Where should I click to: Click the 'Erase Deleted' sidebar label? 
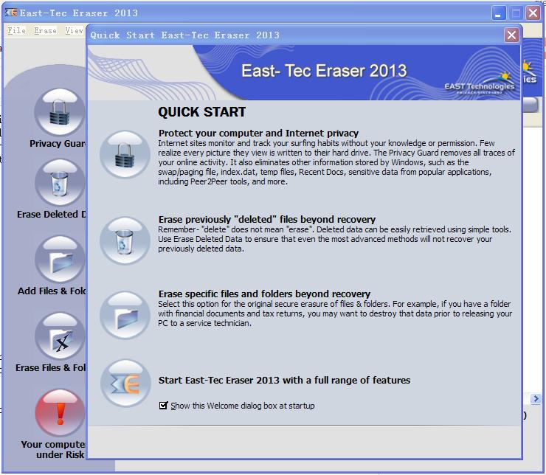tap(51, 215)
